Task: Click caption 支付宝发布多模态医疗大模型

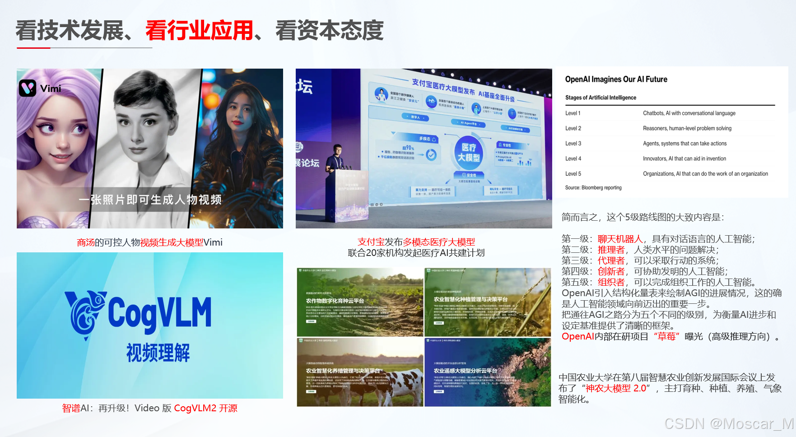Action: [416, 242]
